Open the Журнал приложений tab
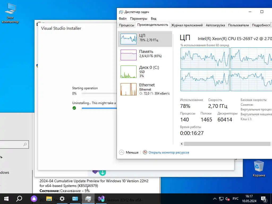 point(187,25)
